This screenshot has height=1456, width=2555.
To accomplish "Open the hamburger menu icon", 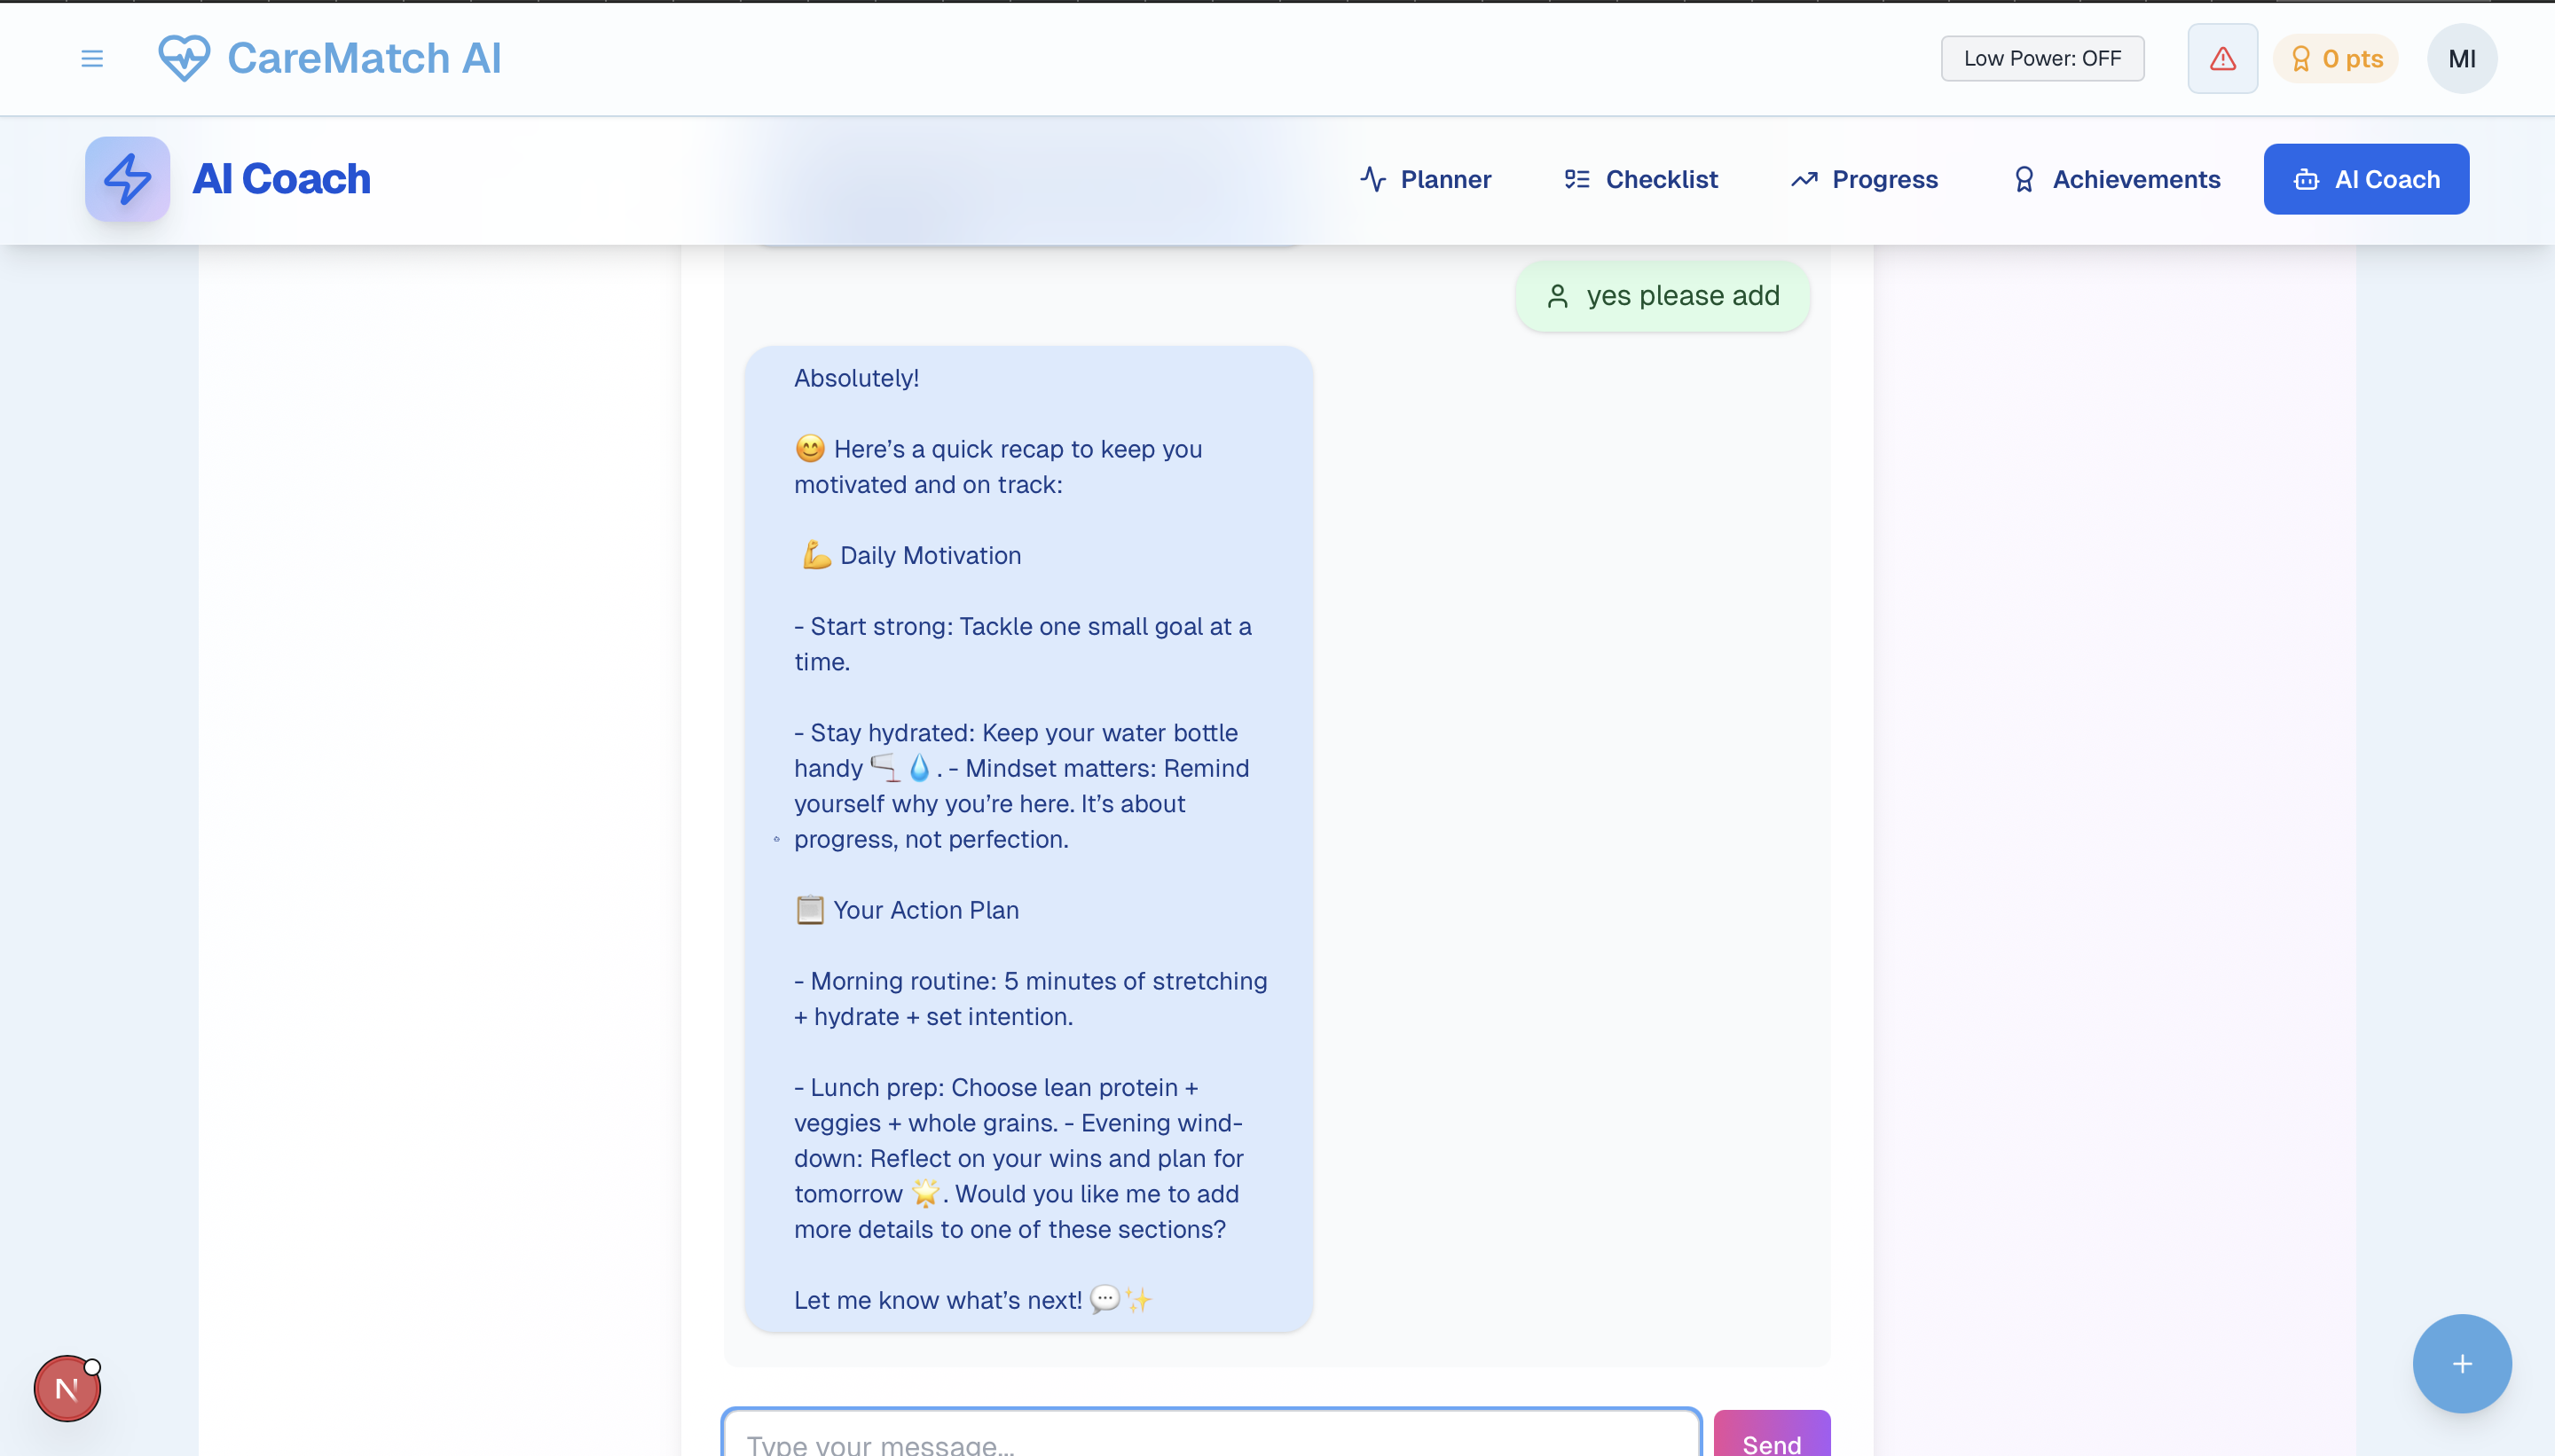I will click(x=92, y=59).
